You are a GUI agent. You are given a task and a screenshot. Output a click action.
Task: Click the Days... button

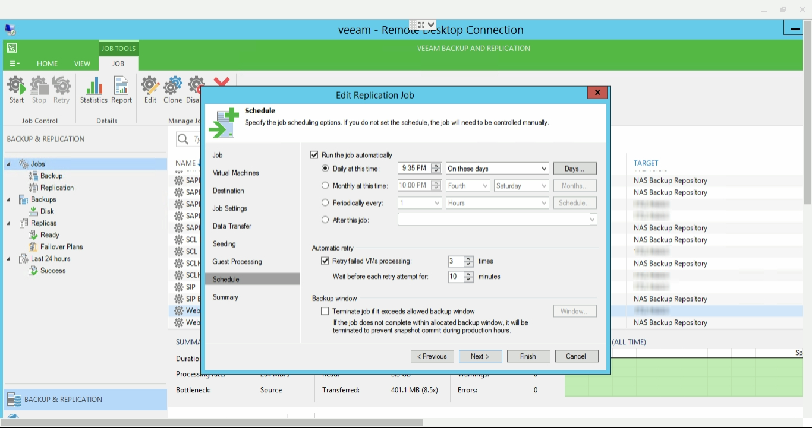pyautogui.click(x=575, y=169)
